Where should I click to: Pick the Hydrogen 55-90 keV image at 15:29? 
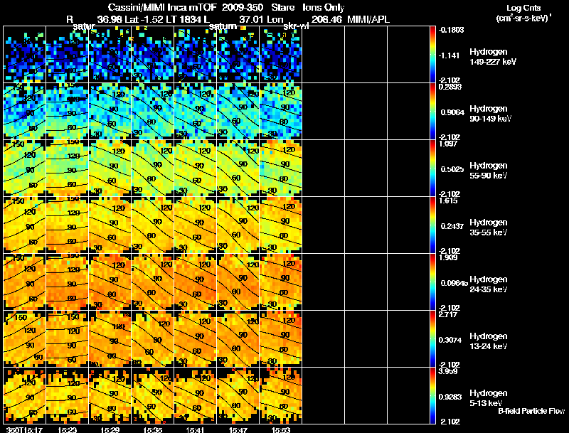click(x=110, y=169)
